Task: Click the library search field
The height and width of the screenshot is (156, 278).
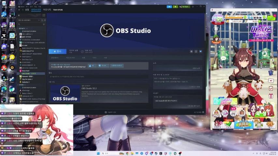Action: coord(30,24)
